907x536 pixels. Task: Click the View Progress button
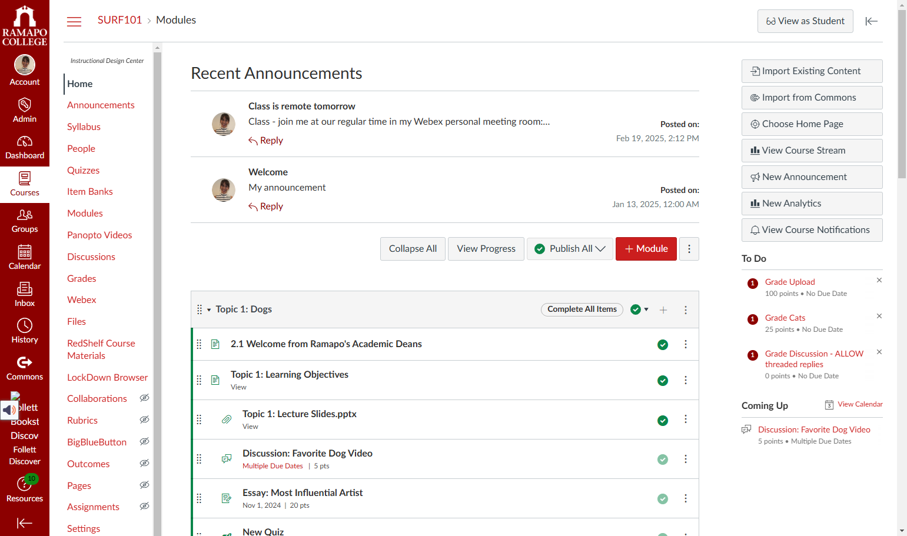[486, 249]
